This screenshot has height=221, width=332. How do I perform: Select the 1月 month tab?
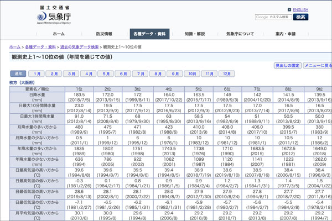(x=36, y=73)
